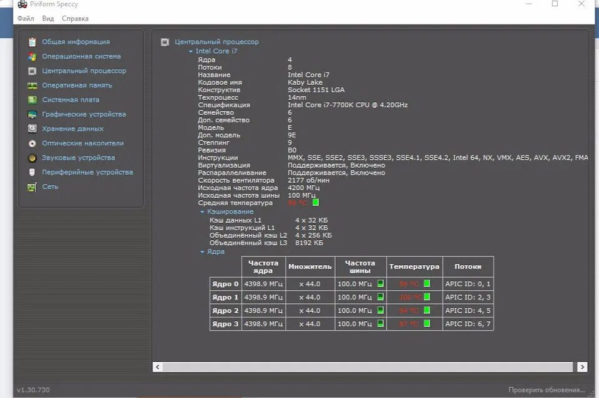Go to Системная плата section
Image resolution: width=599 pixels, height=398 pixels.
(x=71, y=100)
